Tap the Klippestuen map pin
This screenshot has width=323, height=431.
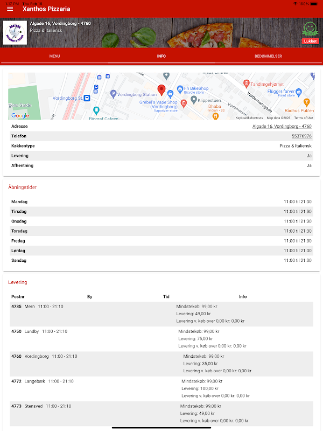(194, 99)
